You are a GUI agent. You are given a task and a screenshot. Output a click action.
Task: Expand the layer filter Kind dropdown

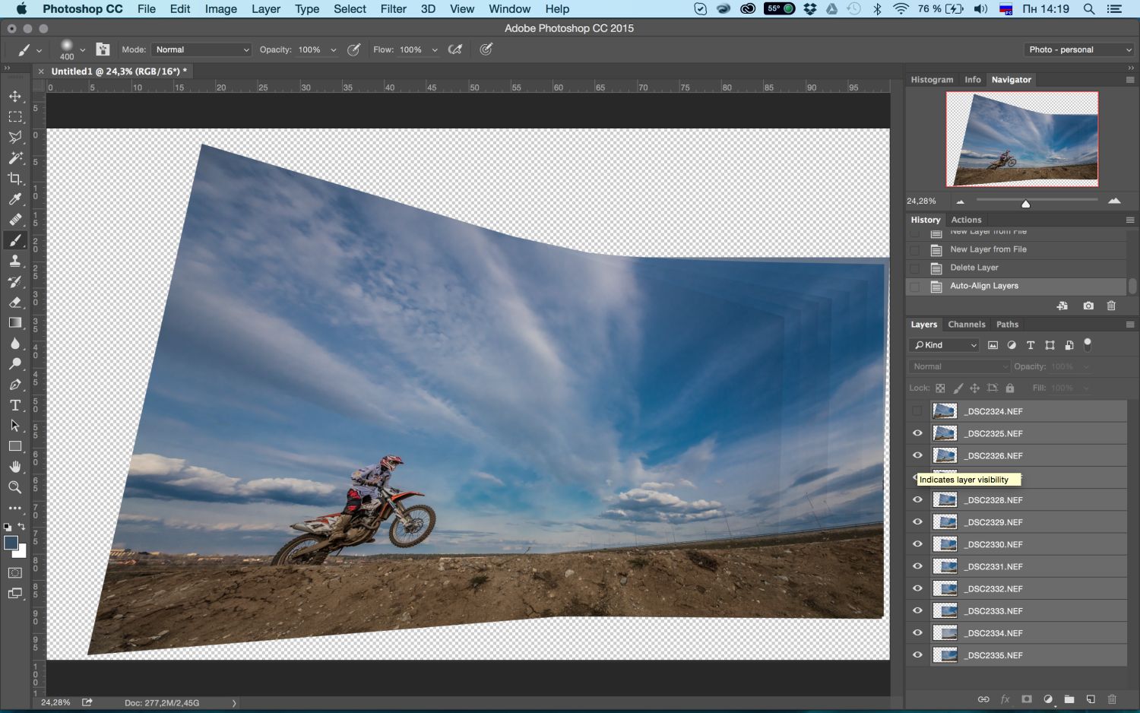click(945, 345)
